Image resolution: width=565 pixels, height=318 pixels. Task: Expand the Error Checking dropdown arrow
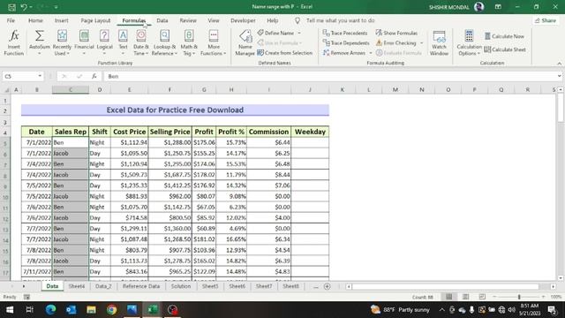[x=422, y=43]
